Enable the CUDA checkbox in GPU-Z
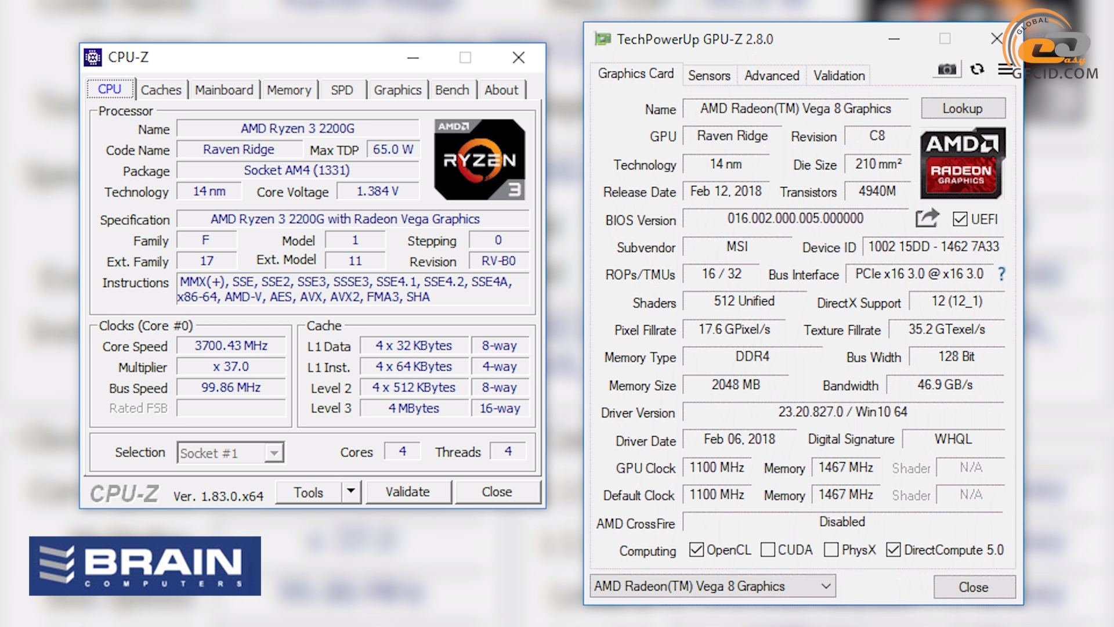Image resolution: width=1114 pixels, height=627 pixels. pos(768,550)
